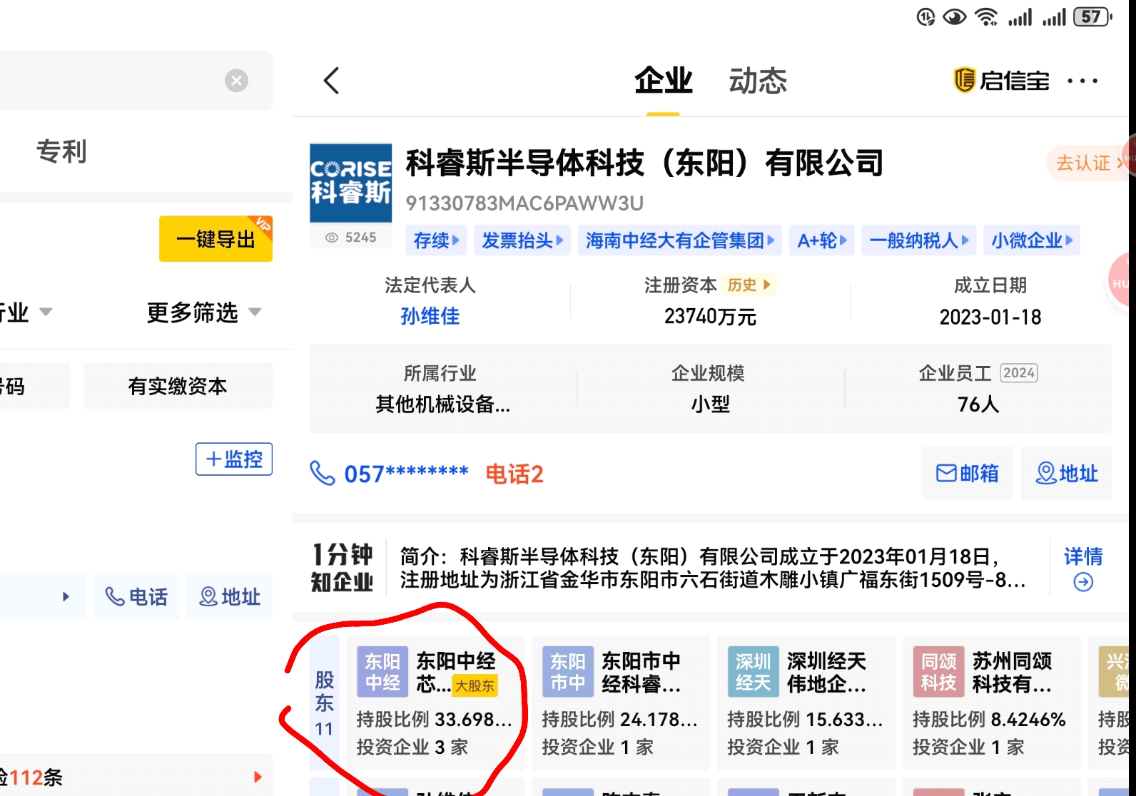This screenshot has width=1136, height=796.
Task: Copy credit code 91330783MAC6PAWW3U
Action: point(524,203)
